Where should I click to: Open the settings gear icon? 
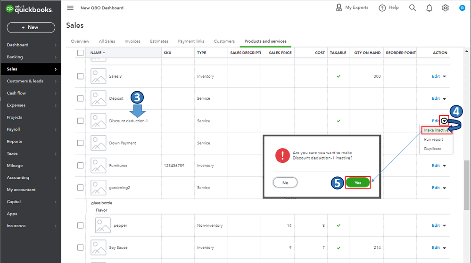point(446,8)
